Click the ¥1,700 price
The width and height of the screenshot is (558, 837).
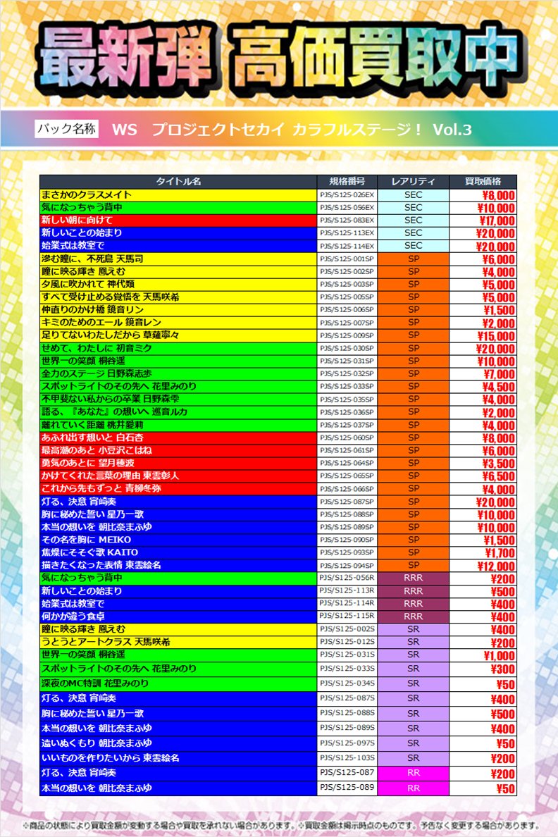pyautogui.click(x=500, y=554)
